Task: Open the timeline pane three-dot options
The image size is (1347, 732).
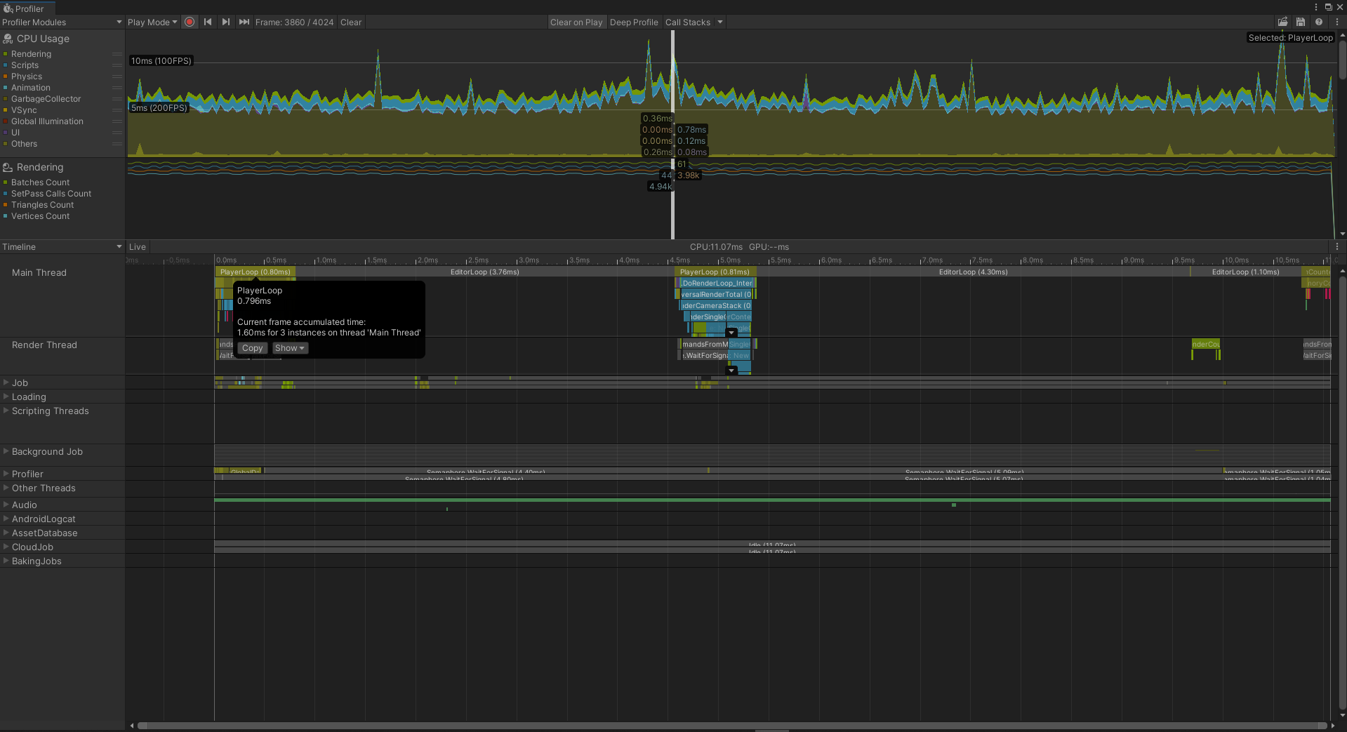Action: tap(1337, 246)
